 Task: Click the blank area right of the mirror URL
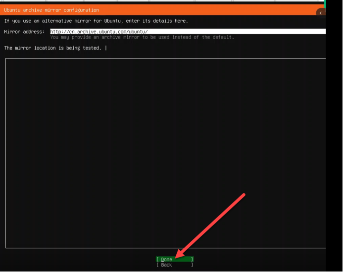(238, 32)
